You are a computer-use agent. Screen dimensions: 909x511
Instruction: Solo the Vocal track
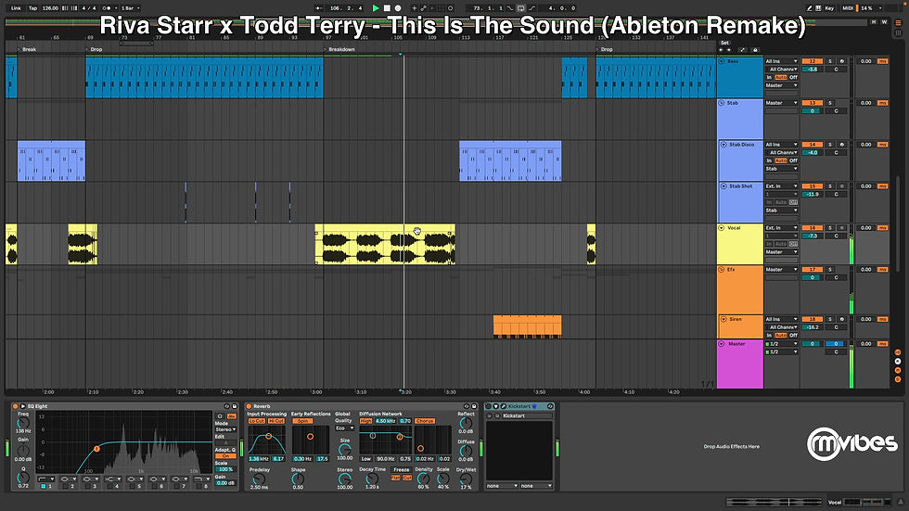click(830, 228)
